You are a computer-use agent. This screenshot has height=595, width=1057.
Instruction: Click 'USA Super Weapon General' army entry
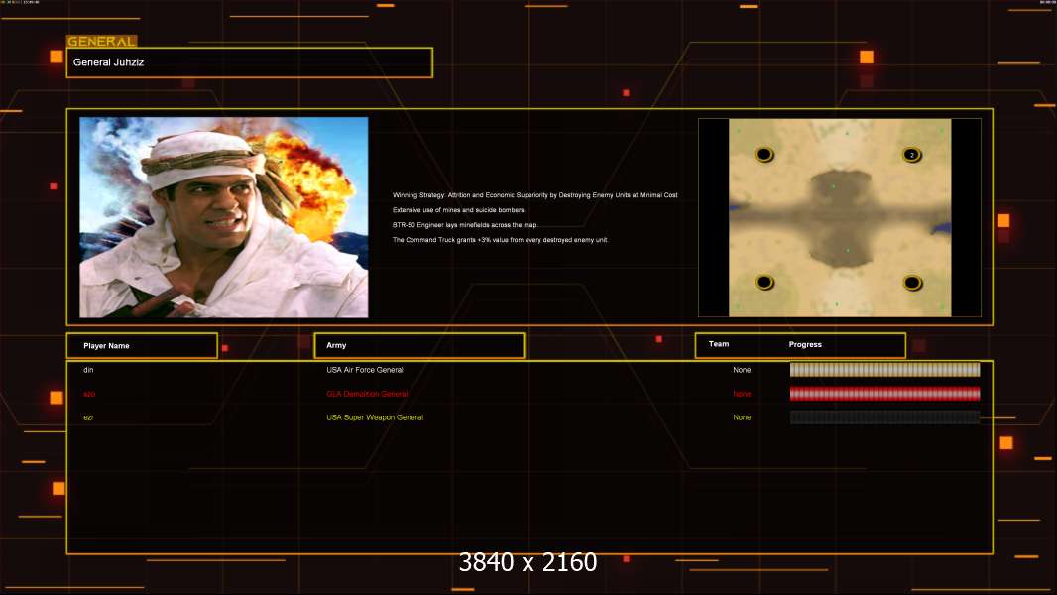coord(375,417)
